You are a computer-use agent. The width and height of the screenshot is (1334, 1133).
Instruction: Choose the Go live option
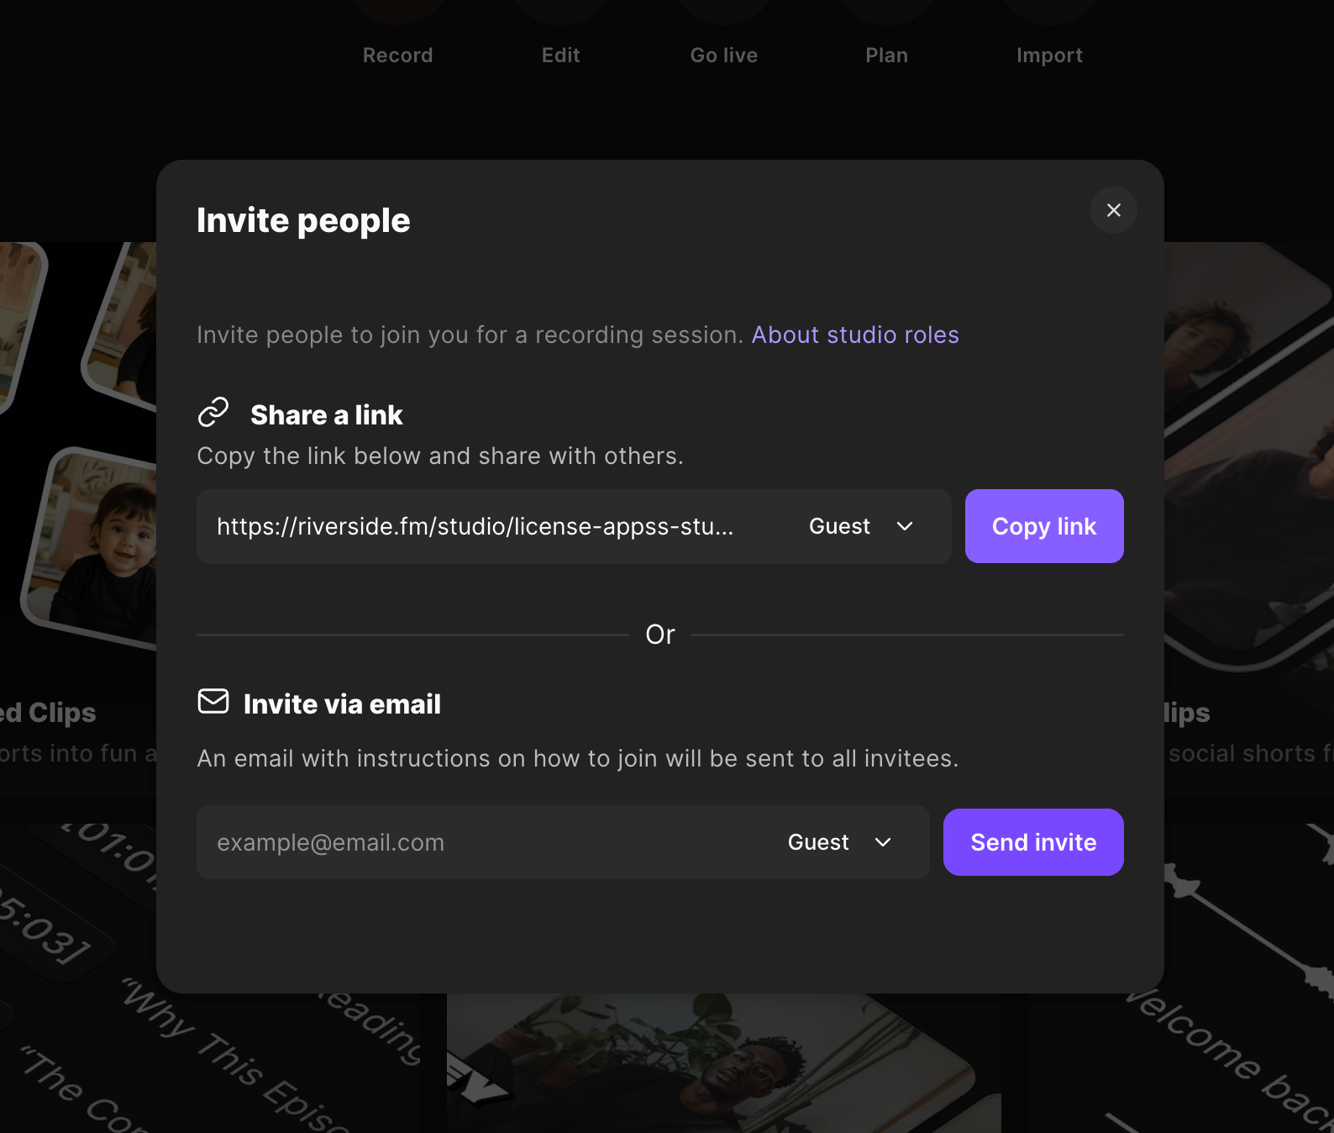click(x=723, y=55)
